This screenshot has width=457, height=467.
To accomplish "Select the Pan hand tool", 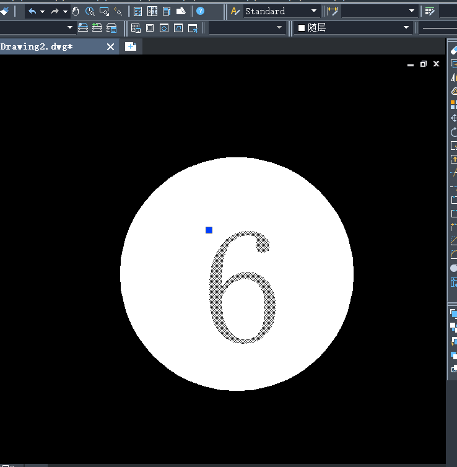I will tap(76, 12).
